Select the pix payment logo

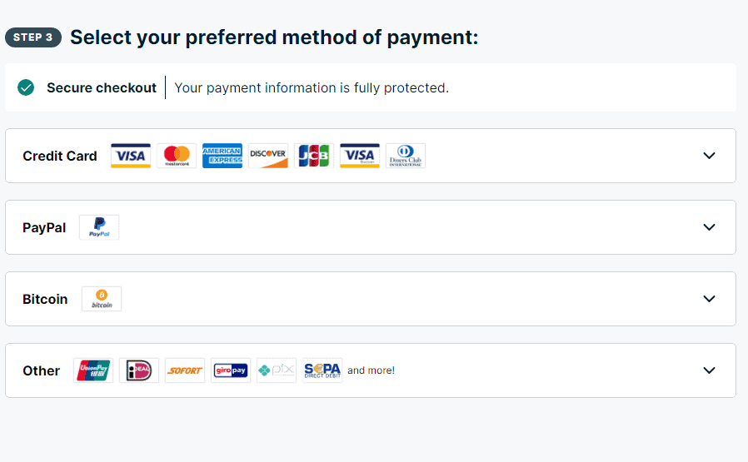point(277,370)
